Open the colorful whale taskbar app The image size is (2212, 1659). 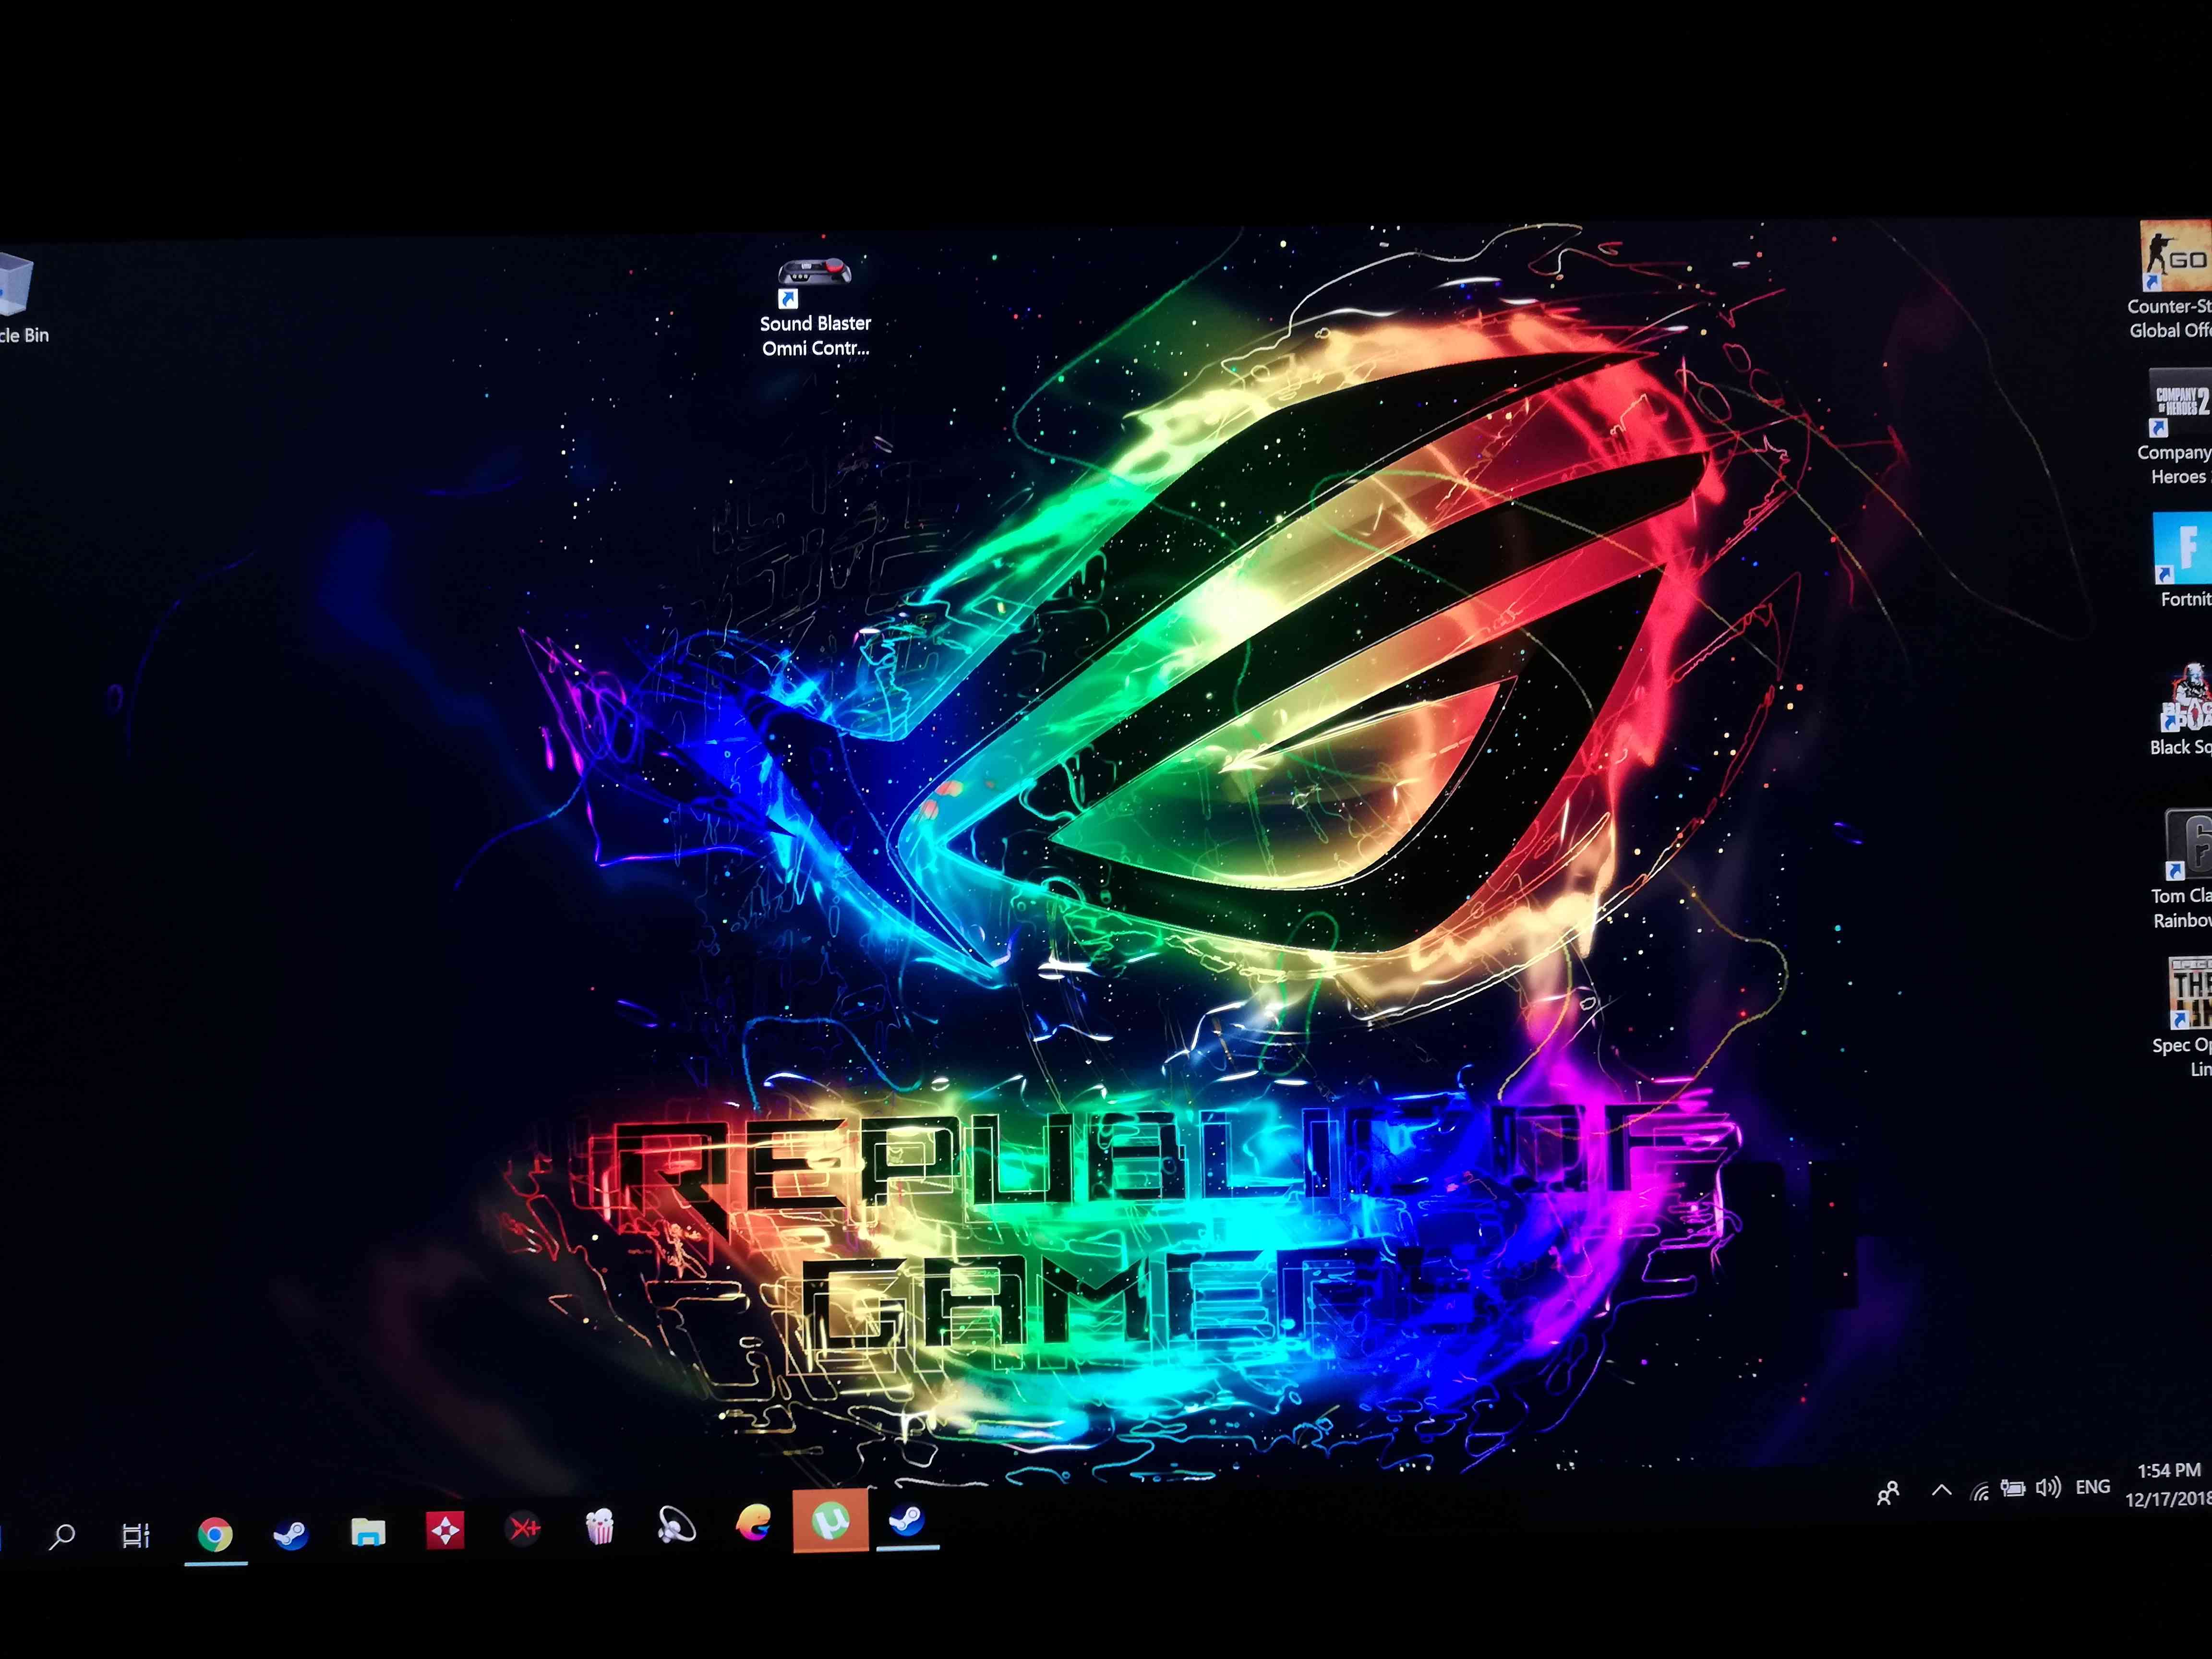click(x=753, y=1523)
